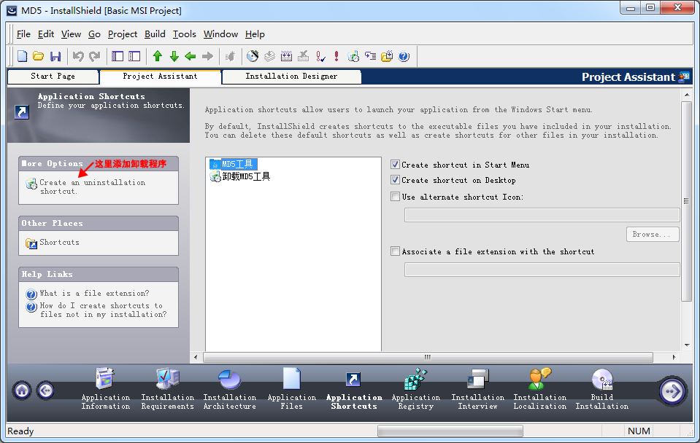This screenshot has width=700, height=443.
Task: Open Installation Interview step
Action: [x=477, y=388]
